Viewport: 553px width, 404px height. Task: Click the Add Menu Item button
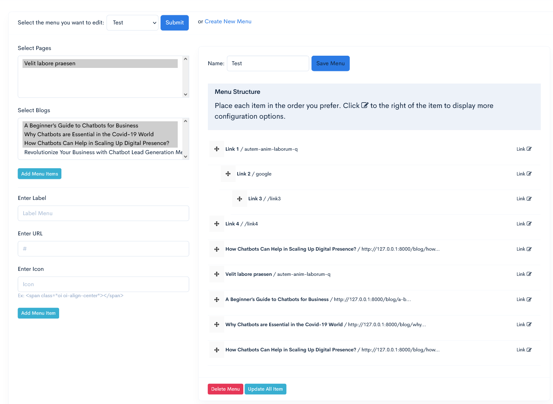[x=39, y=313]
